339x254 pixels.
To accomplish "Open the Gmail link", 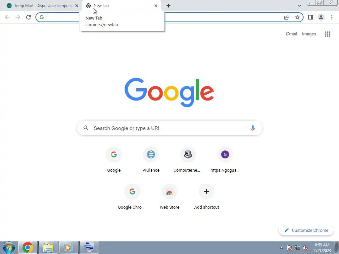I will point(291,34).
